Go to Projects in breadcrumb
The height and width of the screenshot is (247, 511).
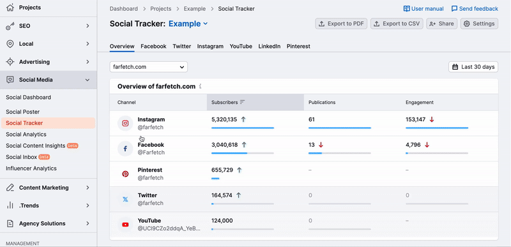161,9
